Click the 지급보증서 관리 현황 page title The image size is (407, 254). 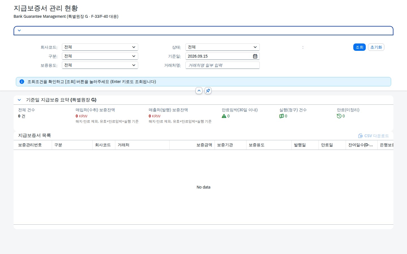(x=46, y=8)
